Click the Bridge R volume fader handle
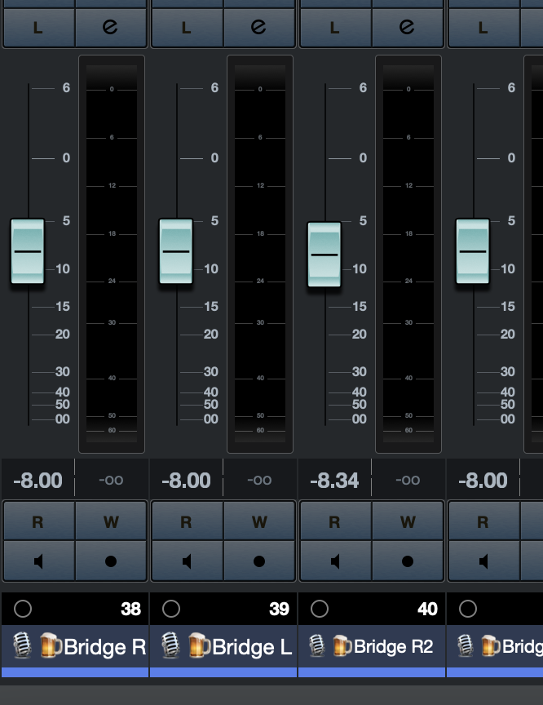The width and height of the screenshot is (543, 705). coord(28,251)
